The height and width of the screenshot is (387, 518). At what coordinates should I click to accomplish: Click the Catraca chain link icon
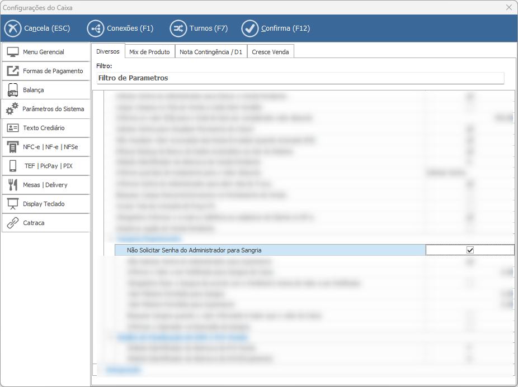point(13,223)
